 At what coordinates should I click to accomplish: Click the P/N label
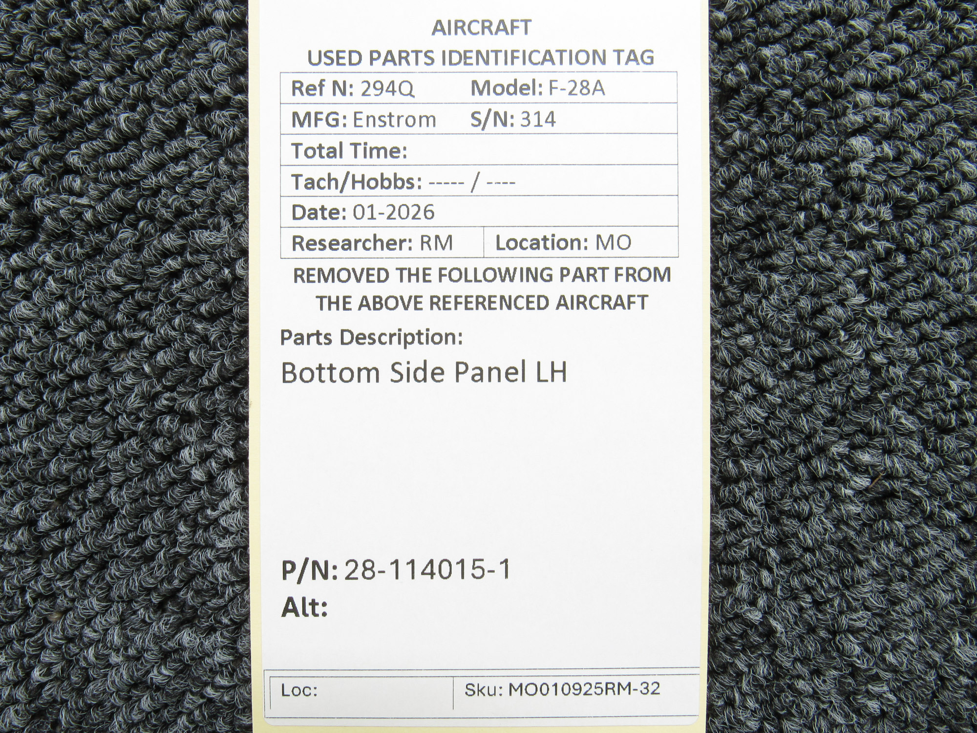click(x=309, y=570)
